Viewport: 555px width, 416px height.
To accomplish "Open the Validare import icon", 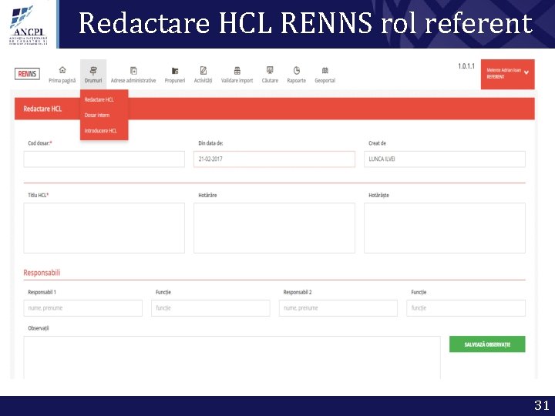I will [237, 70].
